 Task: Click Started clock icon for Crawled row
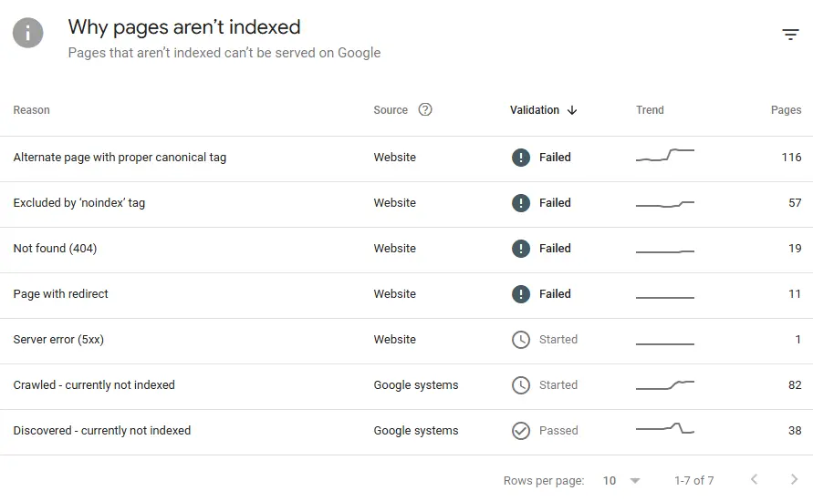[x=521, y=385]
